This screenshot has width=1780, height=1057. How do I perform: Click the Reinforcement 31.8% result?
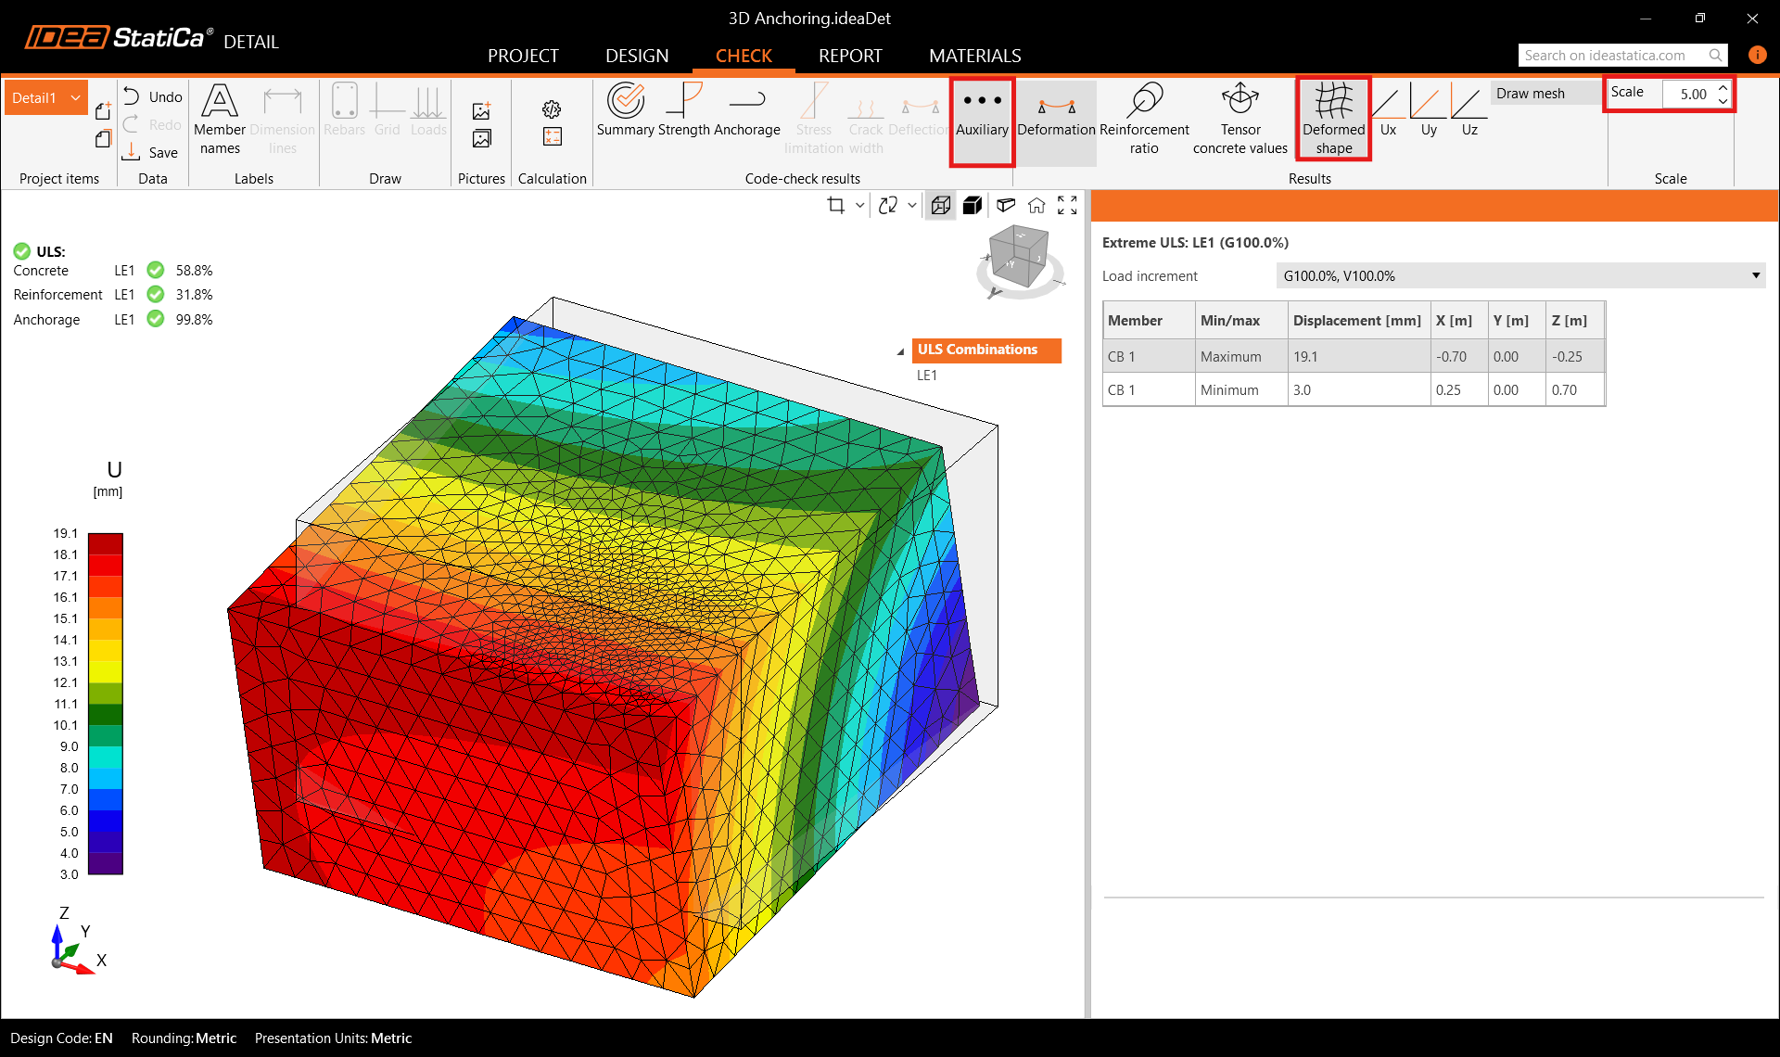tap(113, 295)
